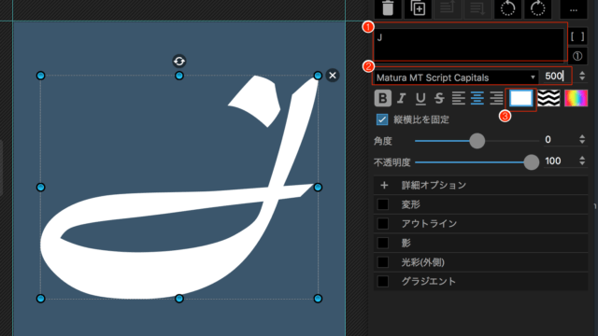Screen dimensions: 598x336
Task: Expand the 詳細オプション section
Action: (x=480, y=185)
